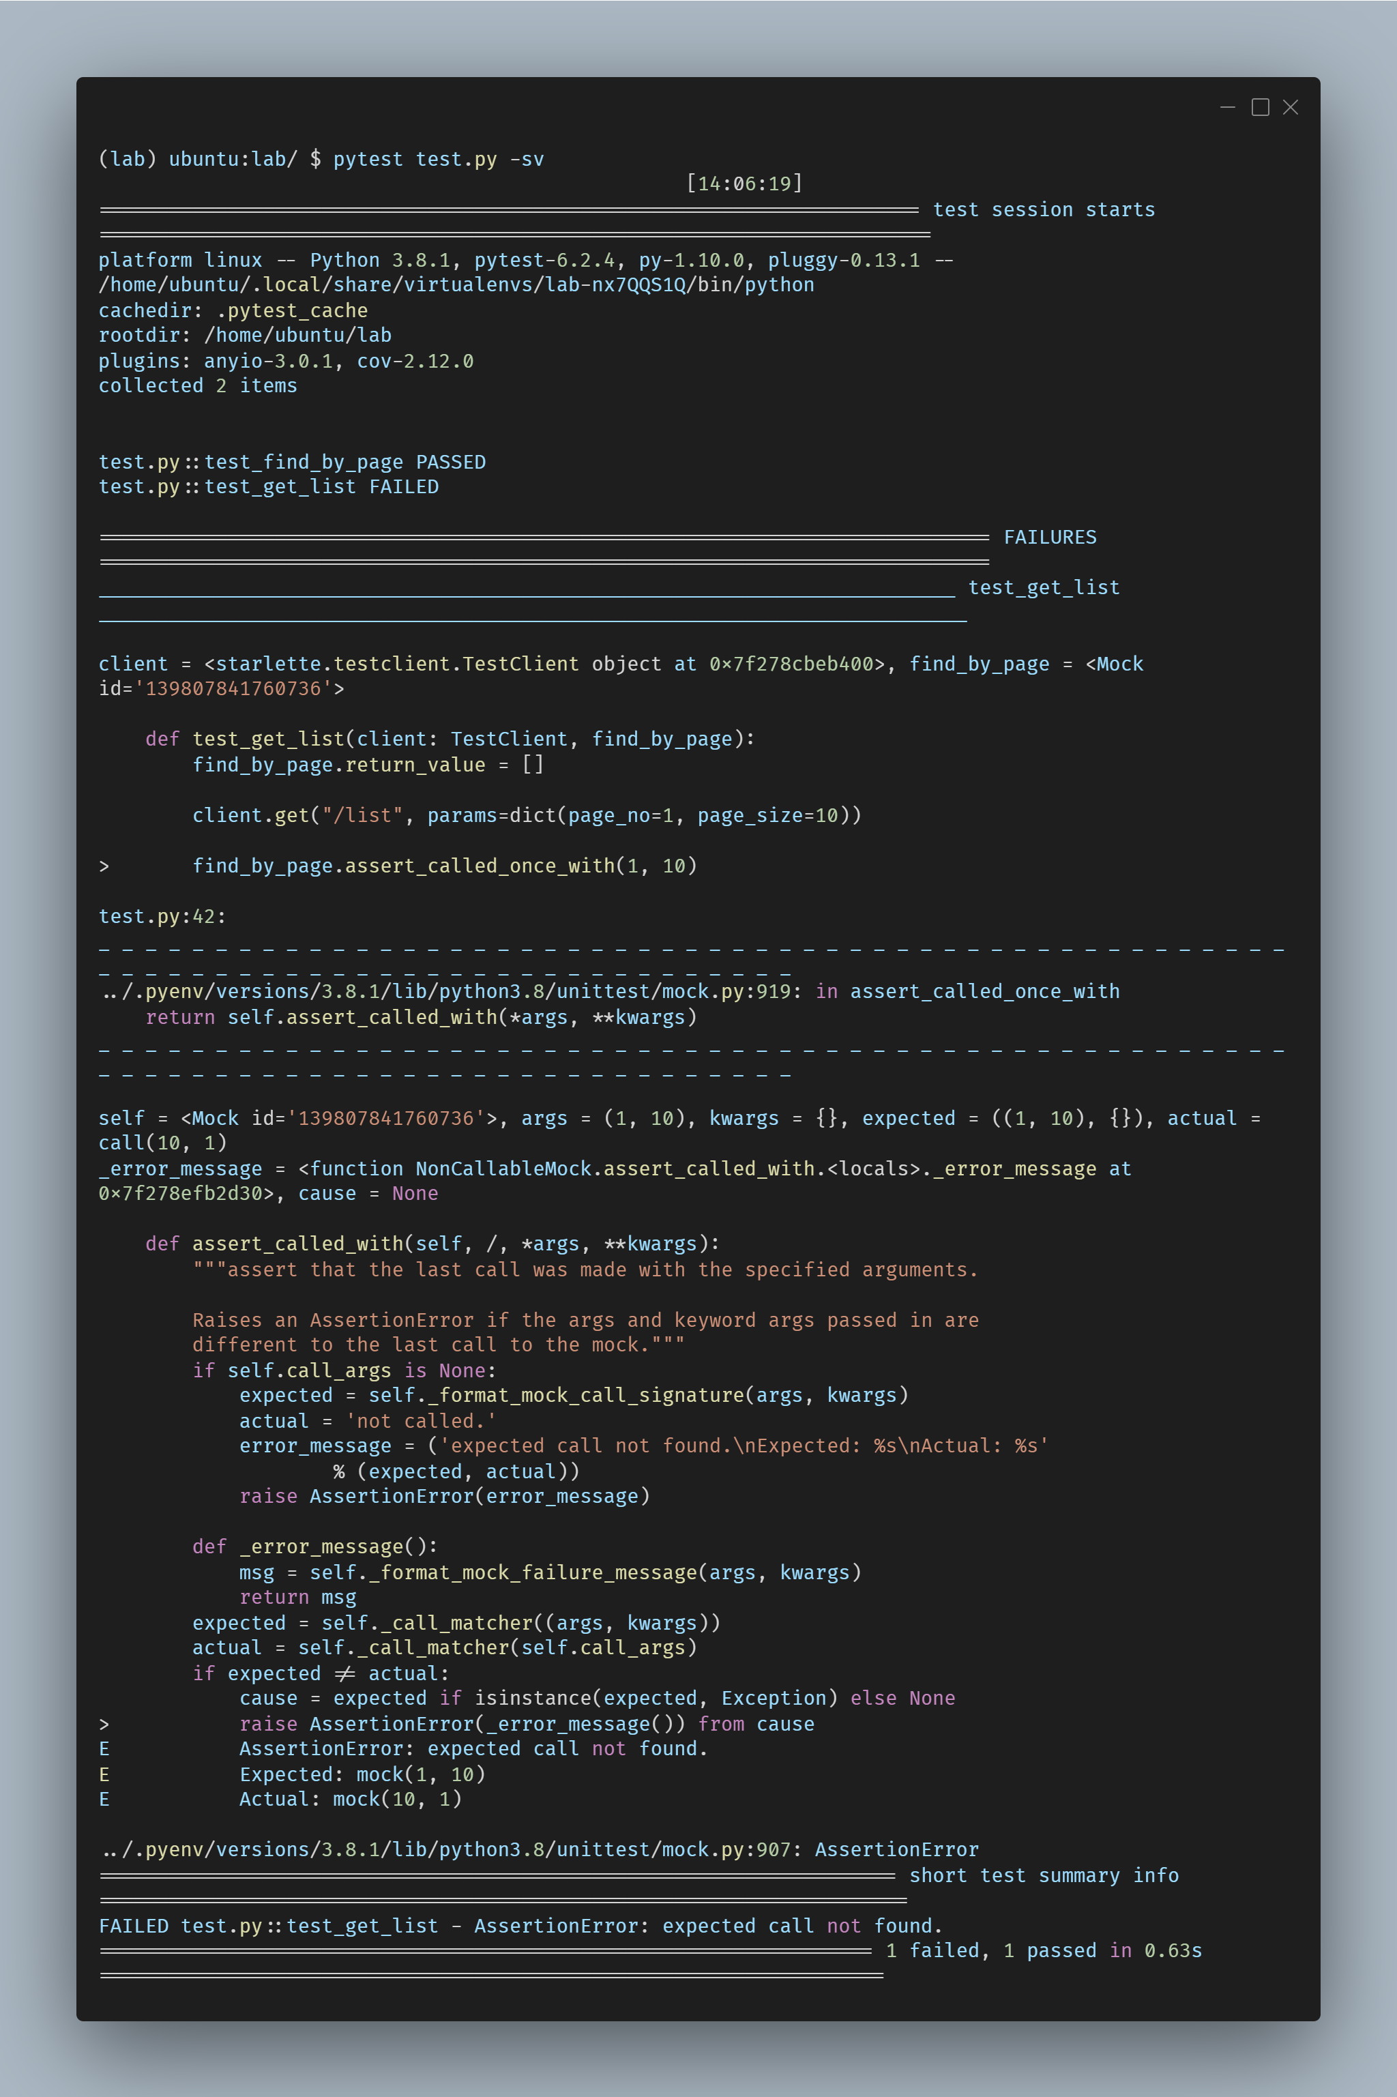Image resolution: width=1397 pixels, height=2097 pixels.
Task: Click the maximize window square icon
Action: (x=1260, y=107)
